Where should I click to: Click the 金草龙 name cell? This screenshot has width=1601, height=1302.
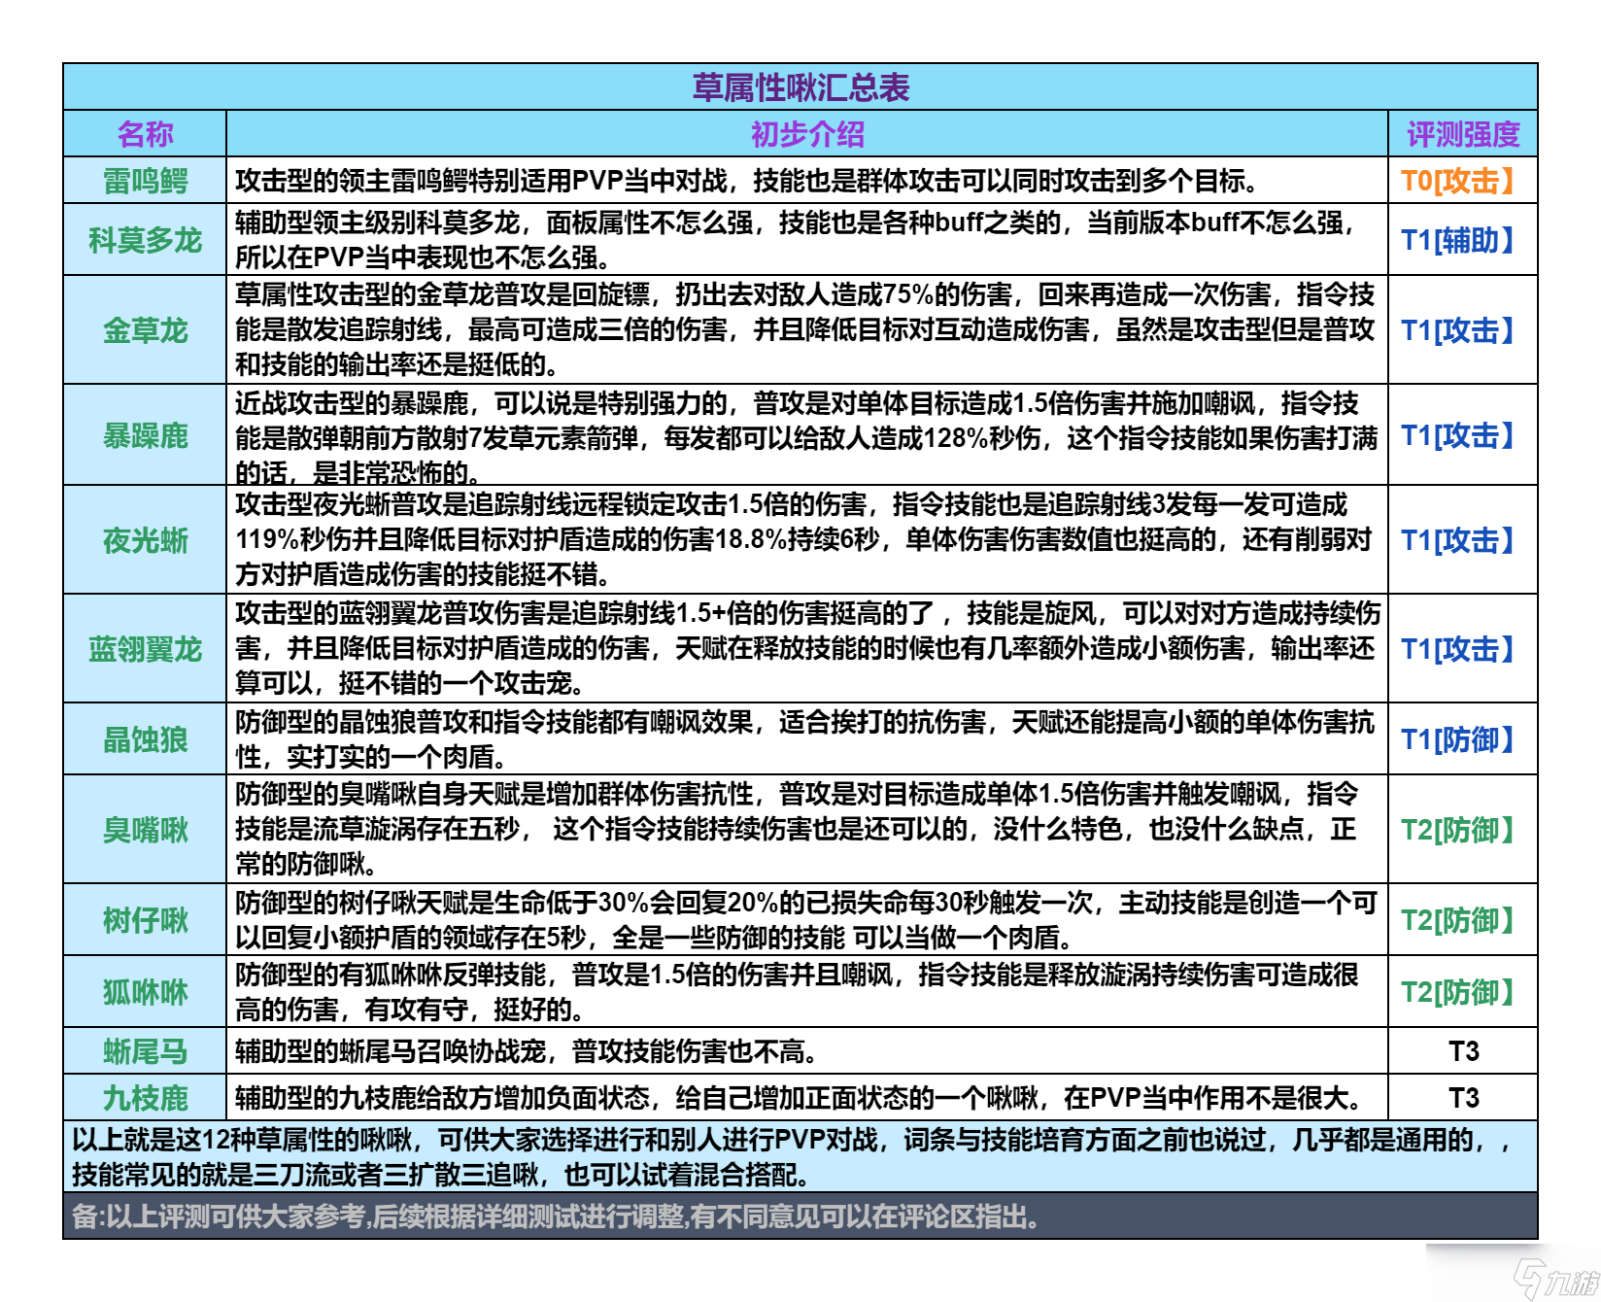pyautogui.click(x=145, y=330)
